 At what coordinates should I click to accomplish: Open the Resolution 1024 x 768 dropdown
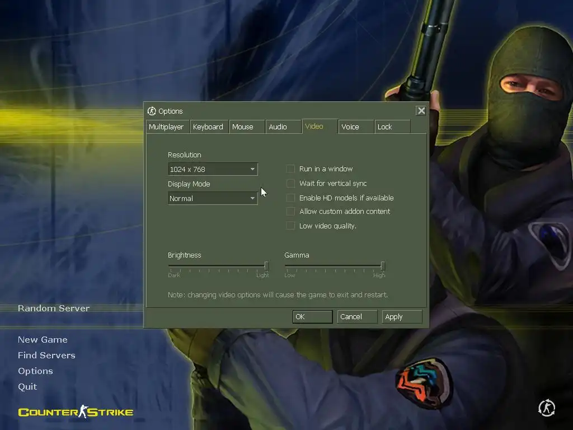coord(213,169)
